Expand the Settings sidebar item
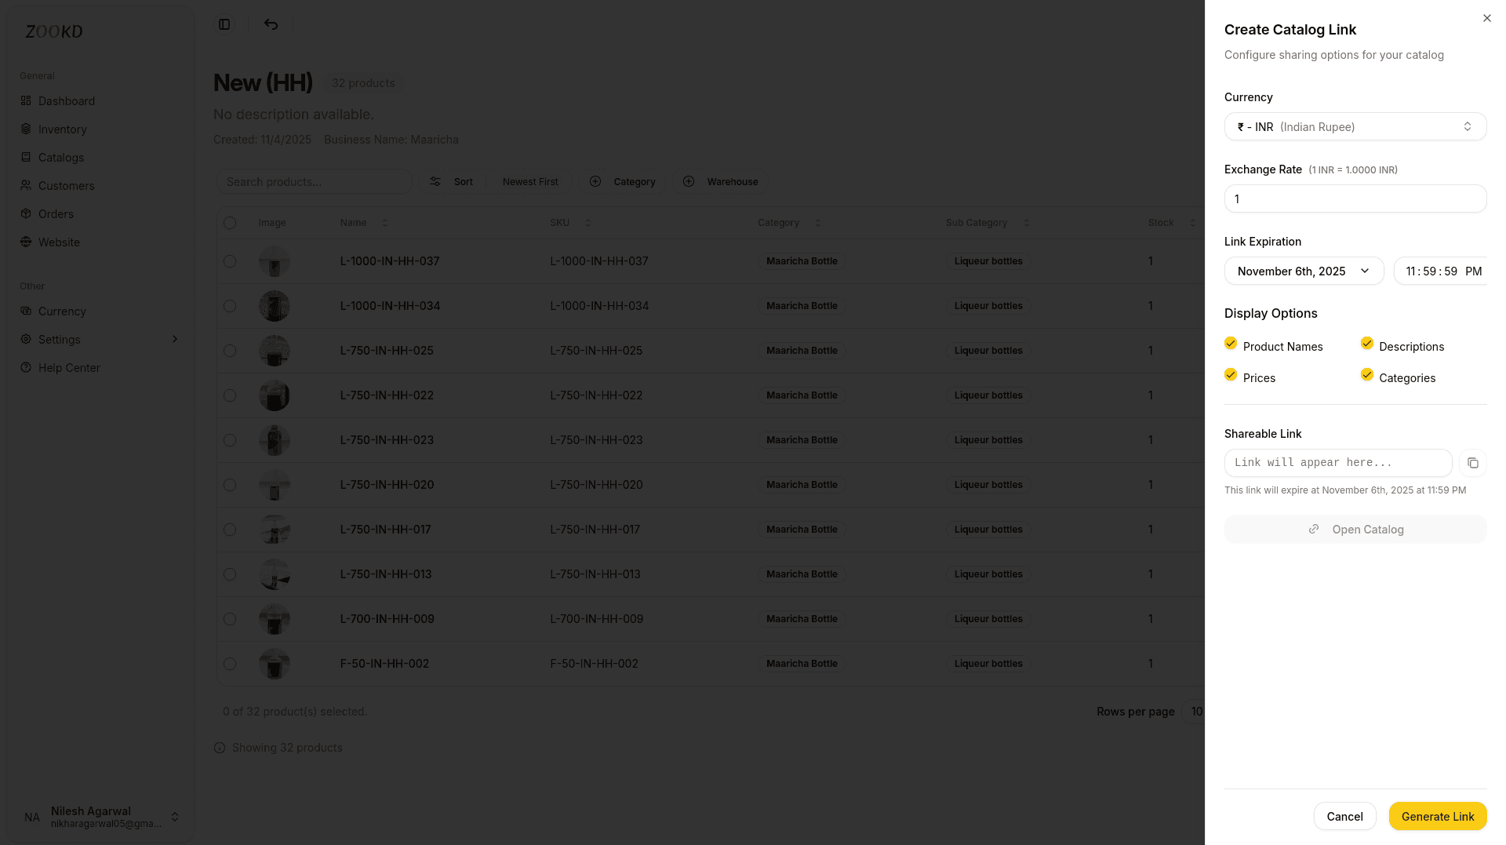Image resolution: width=1506 pixels, height=845 pixels. coord(60,339)
